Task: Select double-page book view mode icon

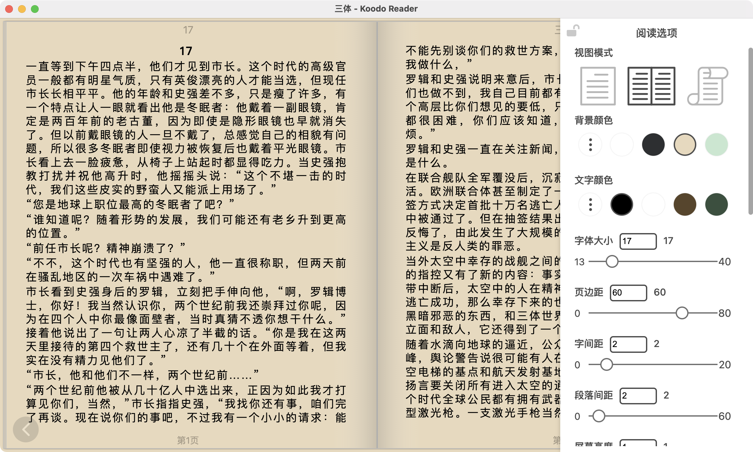Action: (651, 86)
